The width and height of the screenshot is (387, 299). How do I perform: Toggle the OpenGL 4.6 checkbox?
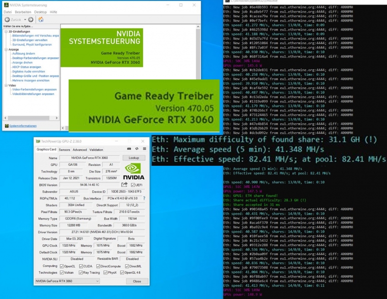click(x=122, y=272)
